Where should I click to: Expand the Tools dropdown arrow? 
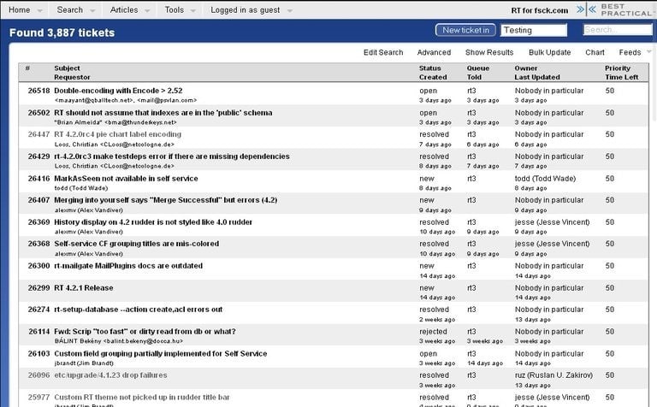pos(193,11)
